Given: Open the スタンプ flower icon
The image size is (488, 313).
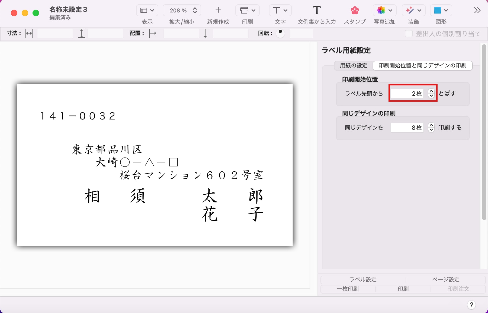Looking at the screenshot, I should 355,11.
